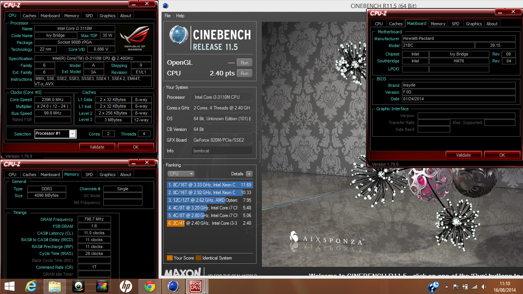Click the Core Speed value 2396.0 MHz
Screen dimensions: 523x294
[53, 100]
